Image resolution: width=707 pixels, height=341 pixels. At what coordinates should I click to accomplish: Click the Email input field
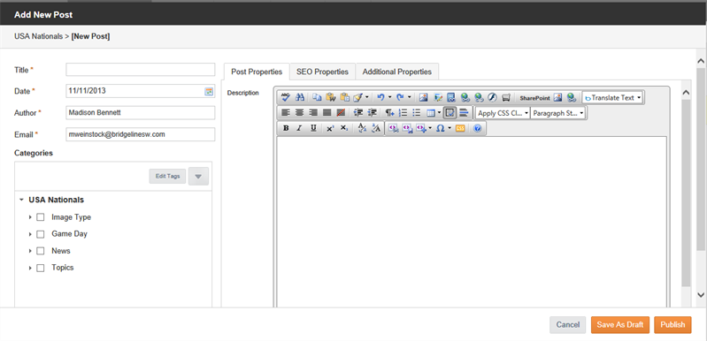coord(140,134)
